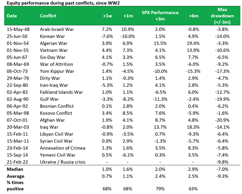
Task: Select the 79% times positive value
Action: 160,189
